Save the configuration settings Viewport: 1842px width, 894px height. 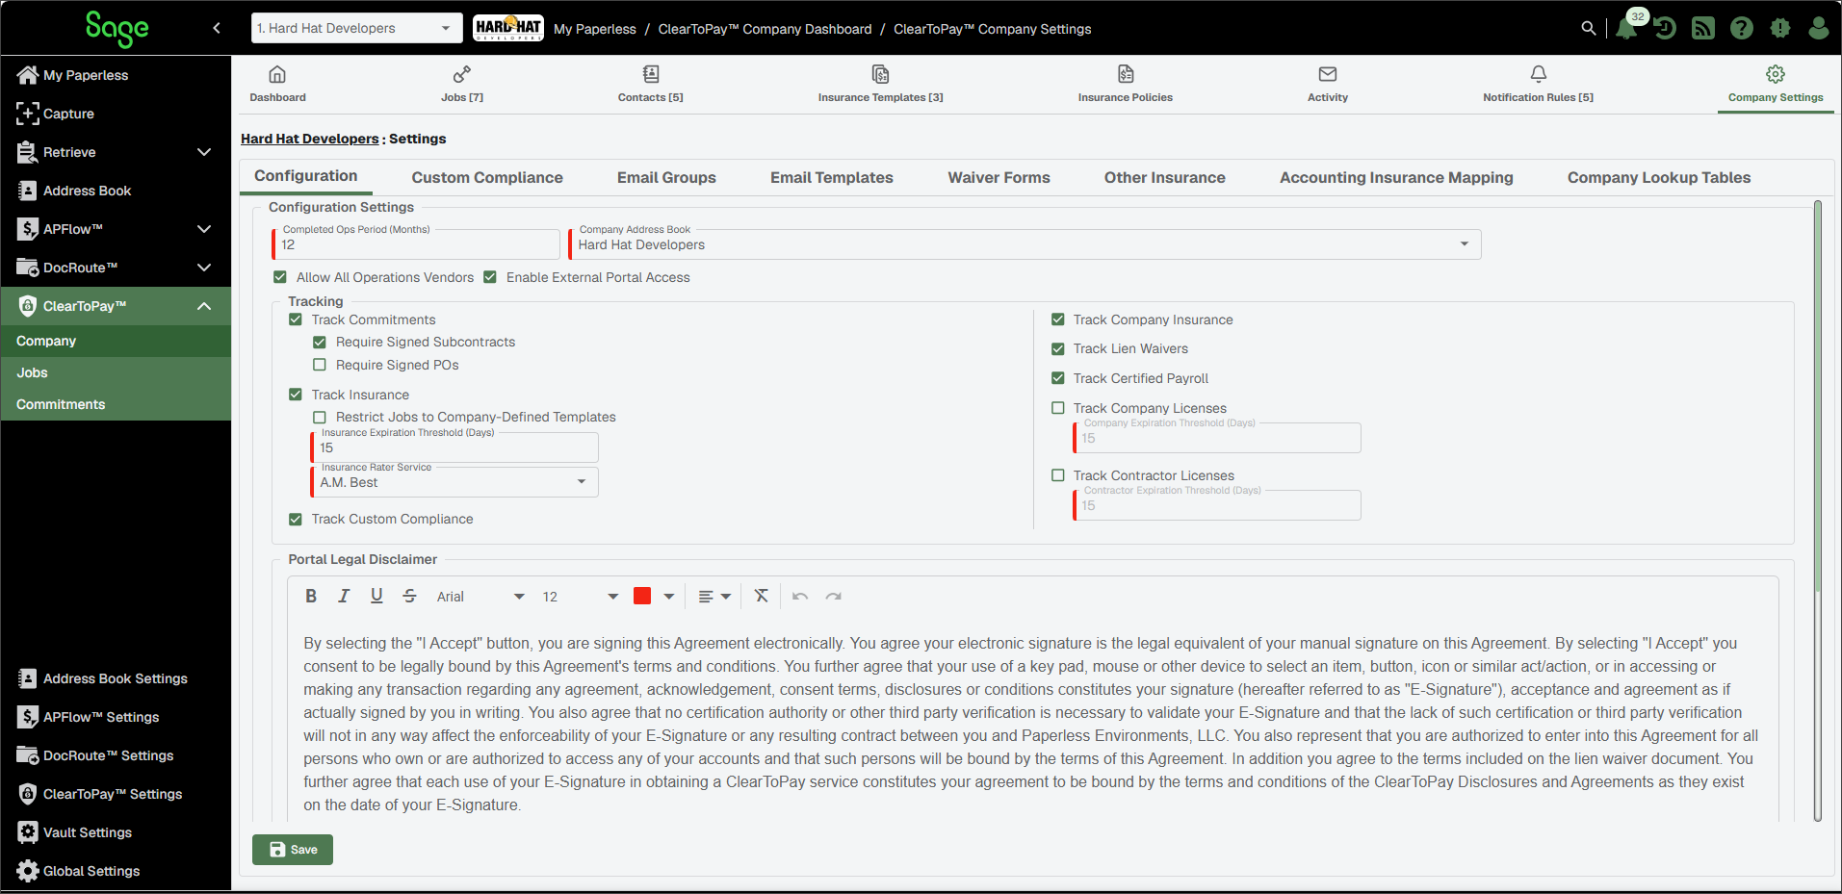[293, 850]
